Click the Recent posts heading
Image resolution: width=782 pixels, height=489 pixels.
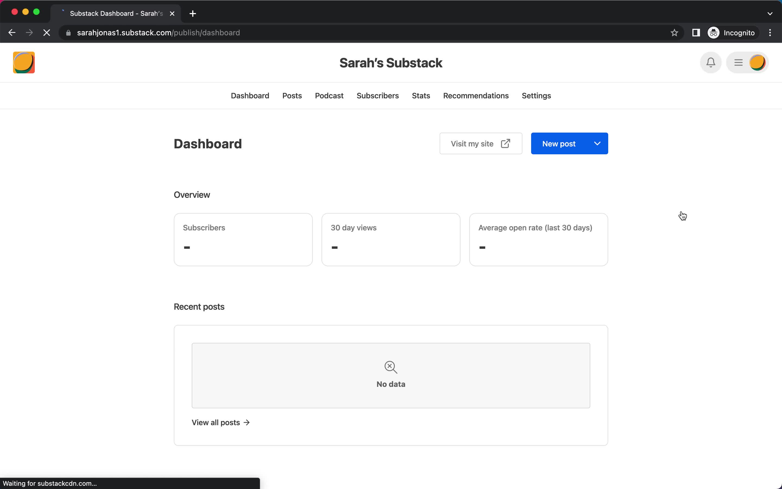click(199, 307)
